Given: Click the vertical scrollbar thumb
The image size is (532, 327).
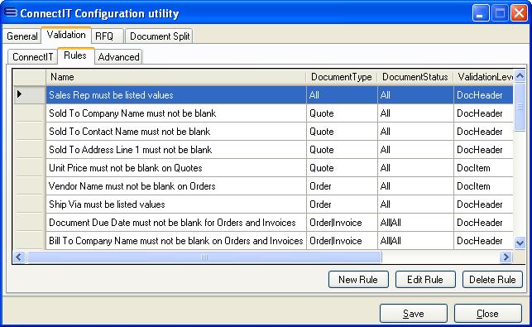Looking at the screenshot, I should (x=520, y=107).
